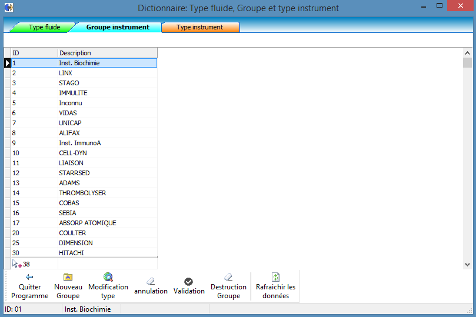Select the CELL-DYN row
476x317 pixels.
(x=84, y=153)
